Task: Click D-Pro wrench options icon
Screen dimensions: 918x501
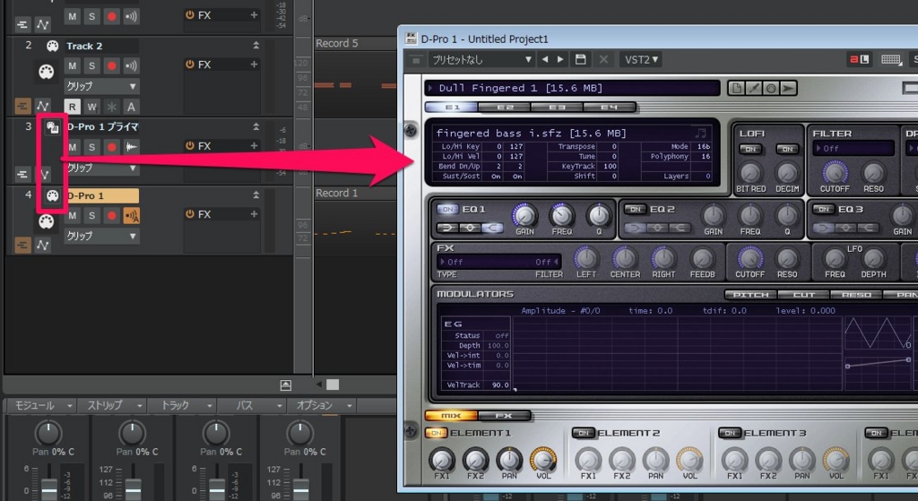Action: [754, 88]
